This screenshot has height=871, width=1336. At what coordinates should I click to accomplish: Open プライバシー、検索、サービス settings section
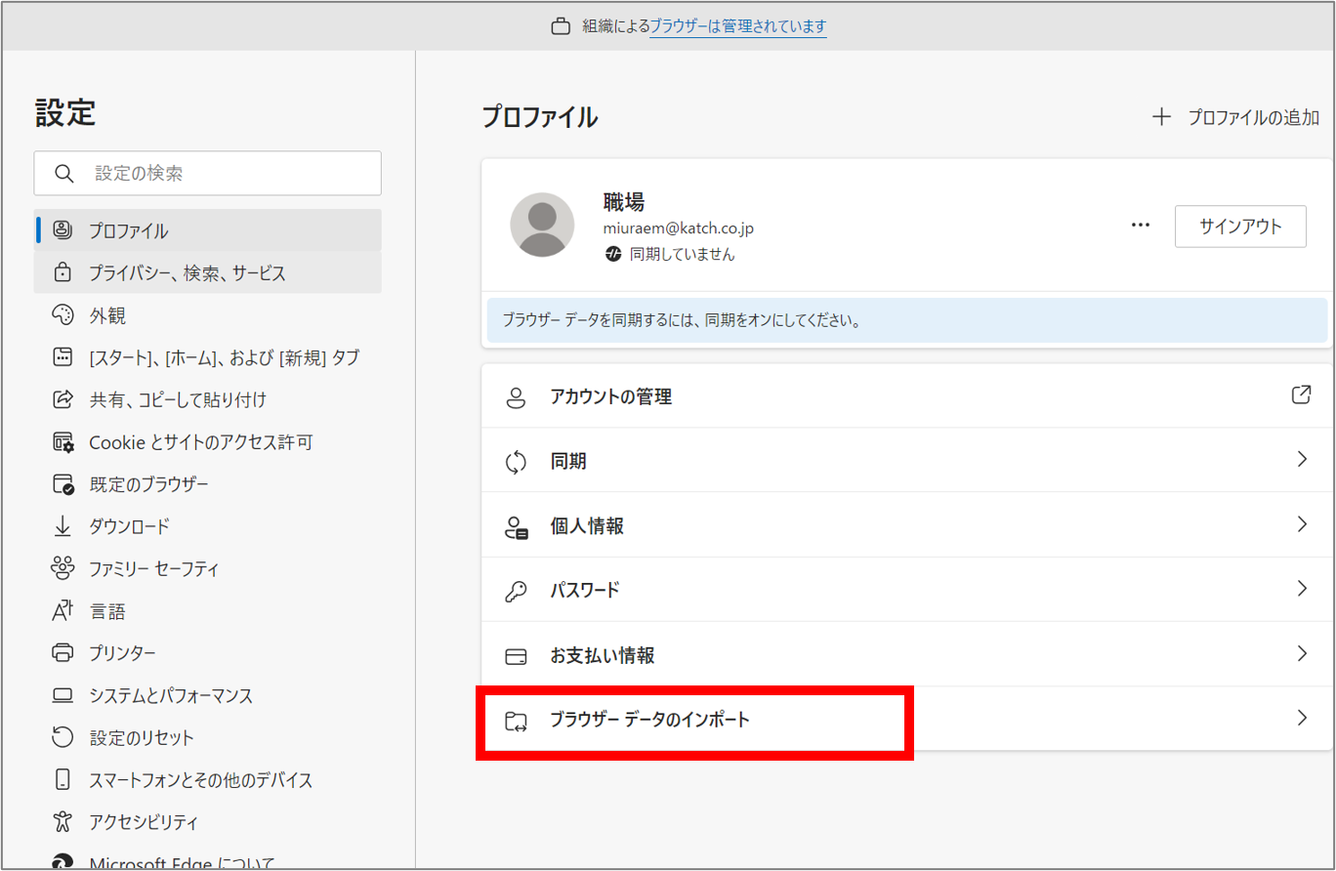click(x=187, y=273)
